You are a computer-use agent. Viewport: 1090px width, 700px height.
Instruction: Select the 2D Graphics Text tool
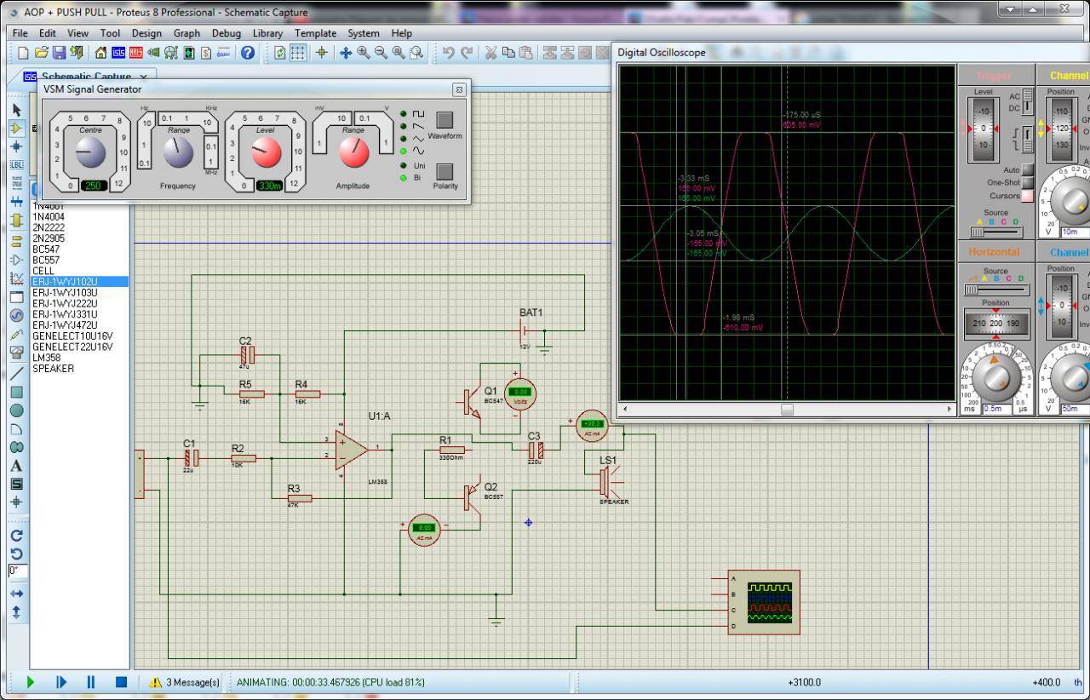16,466
